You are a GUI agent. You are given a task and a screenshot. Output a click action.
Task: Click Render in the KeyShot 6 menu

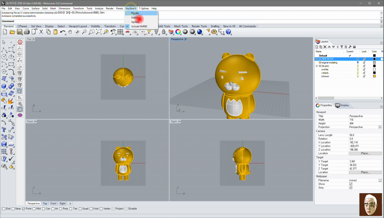[x=141, y=13]
